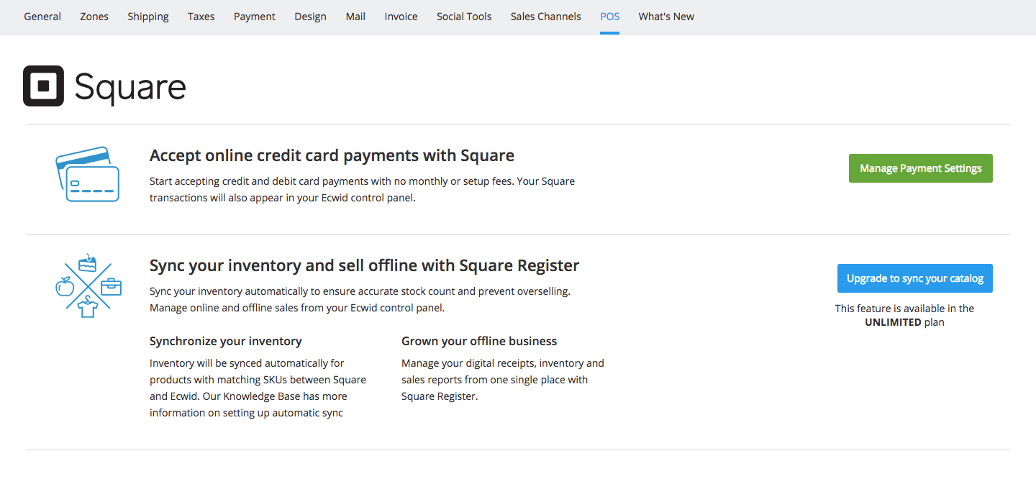
Task: Go to the Taxes tab
Action: coord(201,17)
